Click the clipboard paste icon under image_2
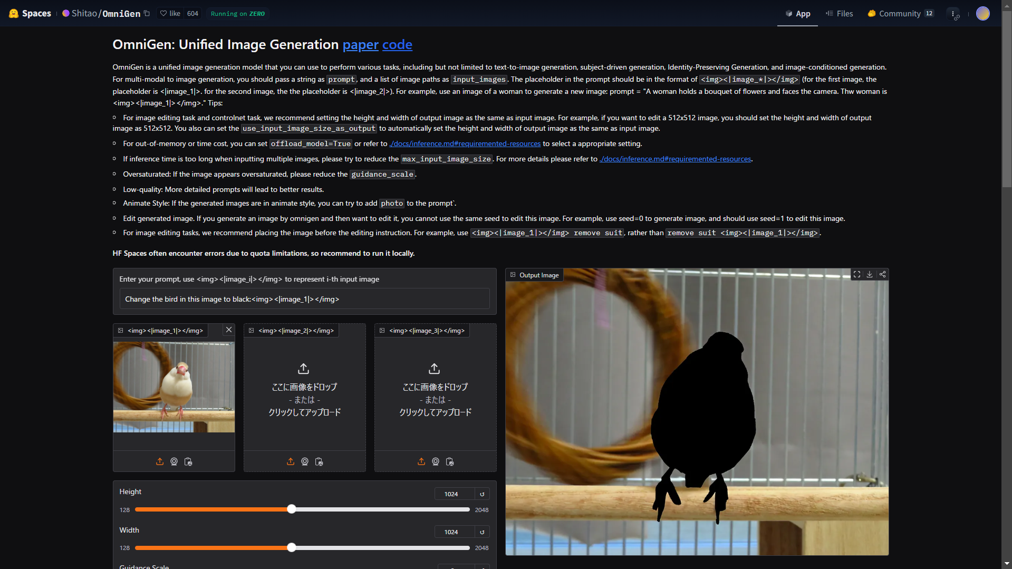The image size is (1012, 569). 319,462
